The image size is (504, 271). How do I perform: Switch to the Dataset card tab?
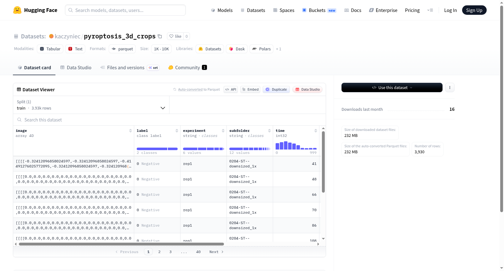(34, 67)
